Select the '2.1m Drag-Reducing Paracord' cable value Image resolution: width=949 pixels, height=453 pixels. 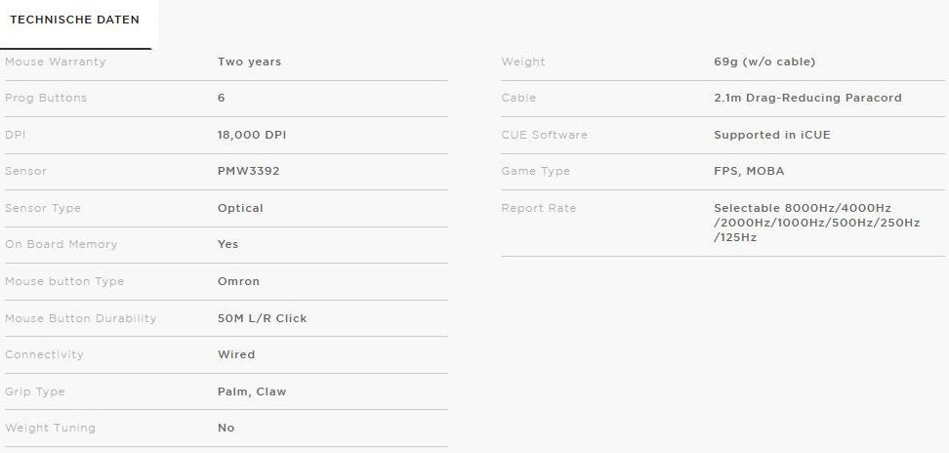click(x=807, y=98)
